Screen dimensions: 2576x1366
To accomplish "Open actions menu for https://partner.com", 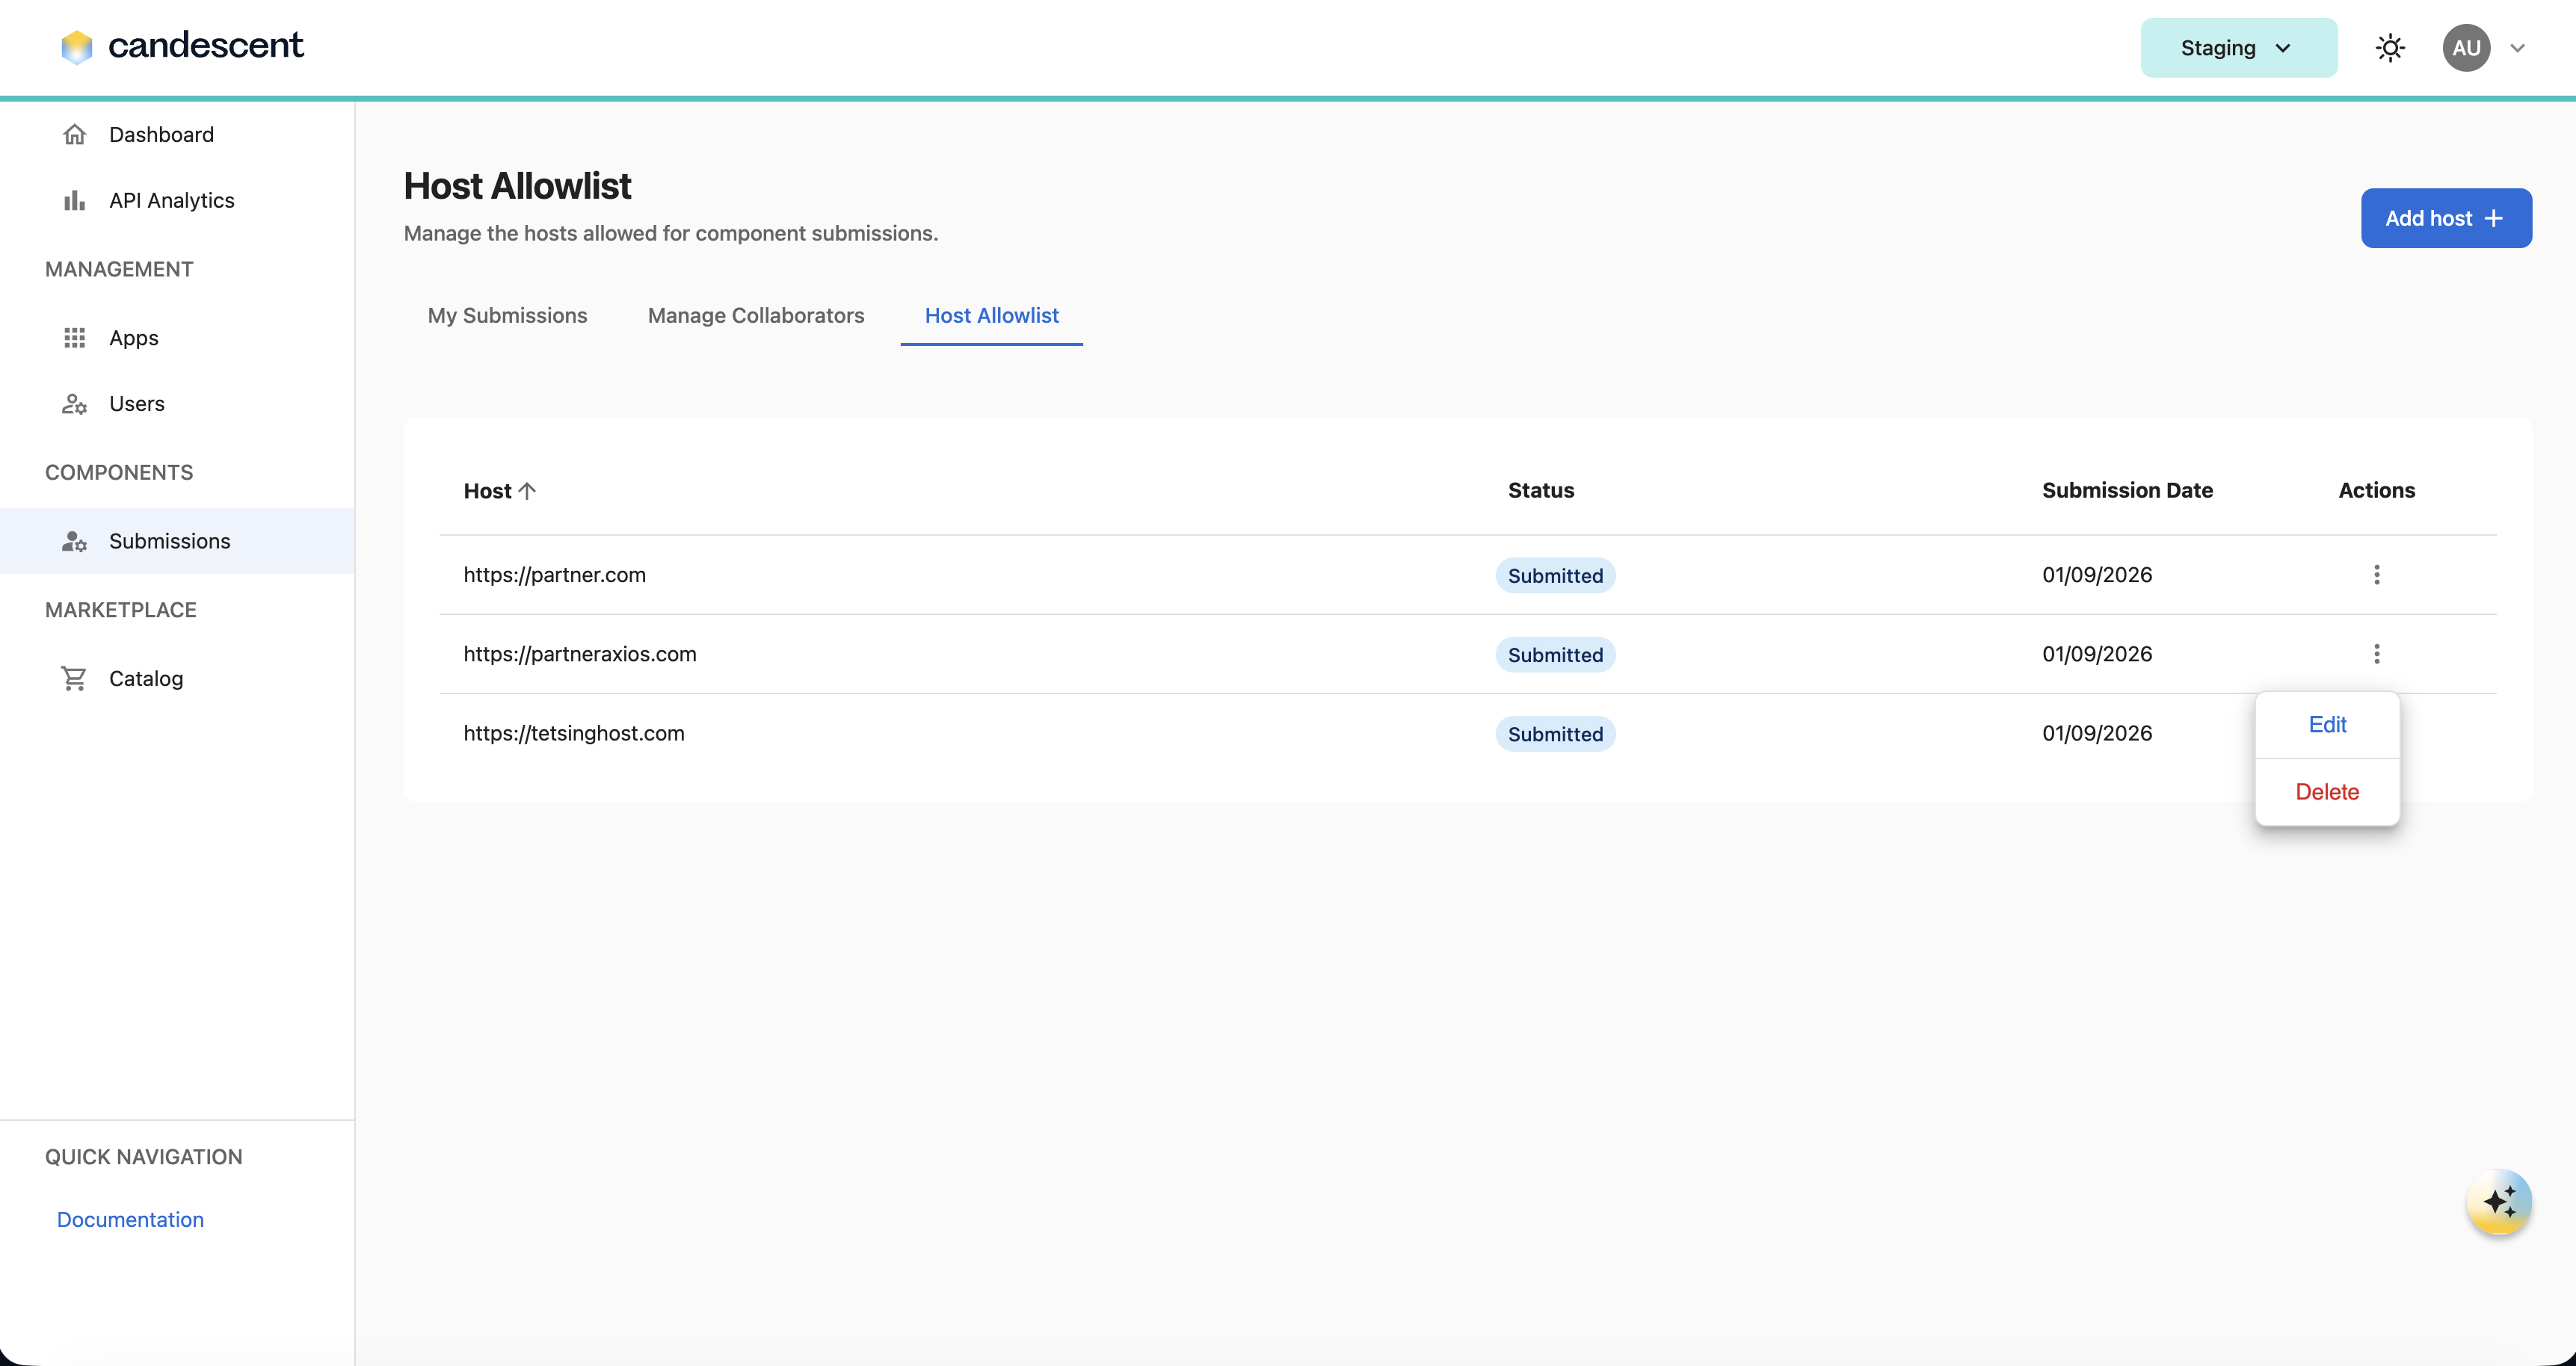I will click(2376, 575).
